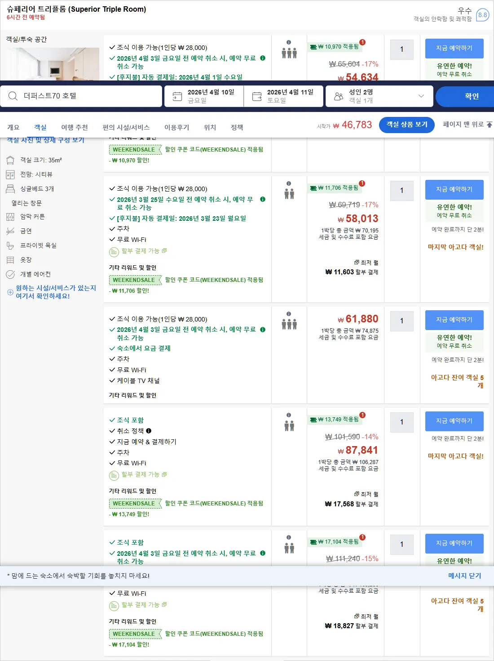Click the bed icon beside 싱글베드 3개
The height and width of the screenshot is (661, 494).
10,189
